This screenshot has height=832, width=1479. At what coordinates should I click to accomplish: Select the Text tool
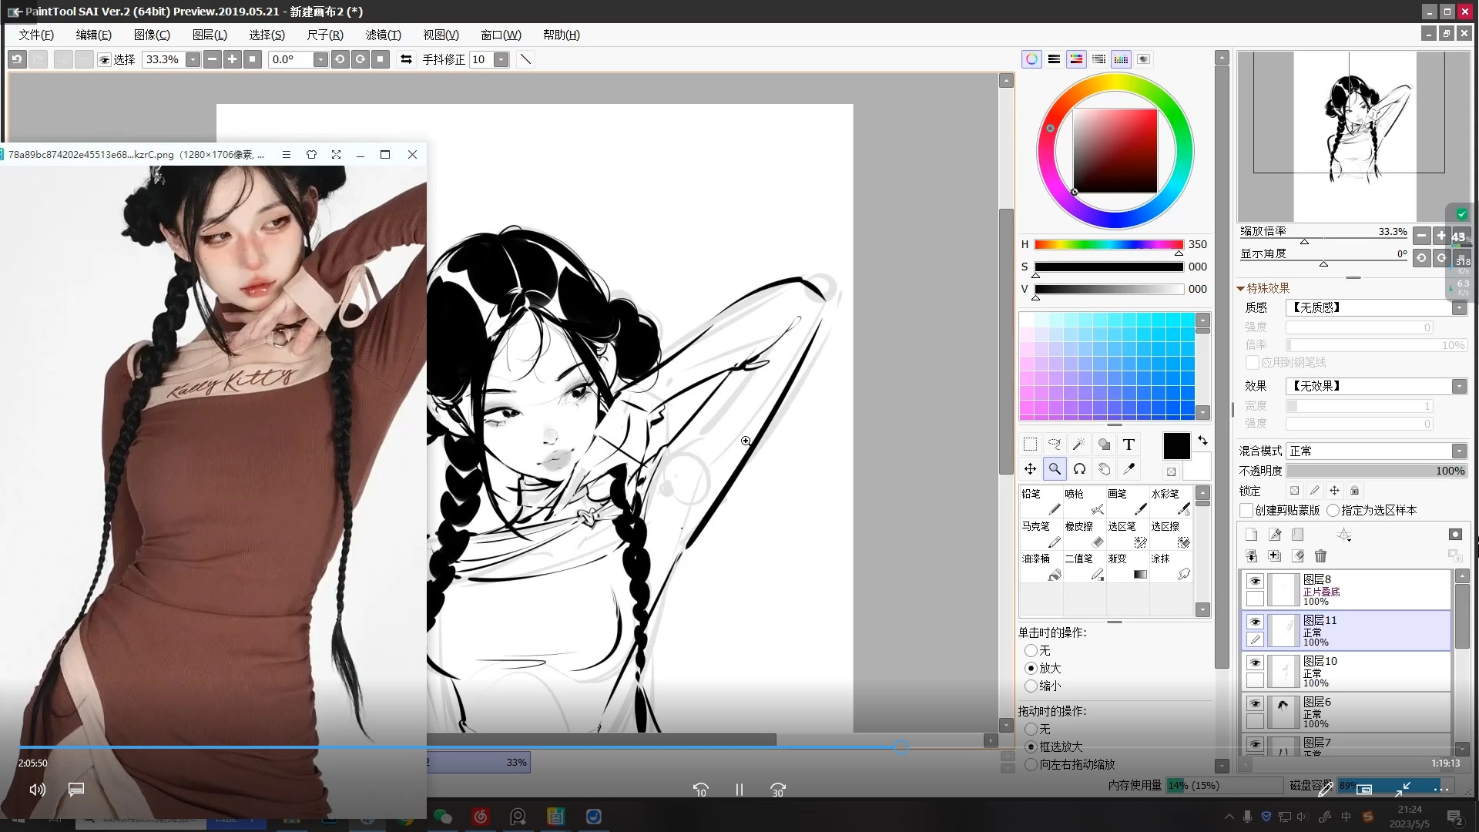click(x=1129, y=445)
